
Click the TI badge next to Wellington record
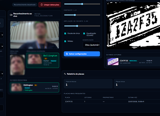pyautogui.click(x=36, y=85)
